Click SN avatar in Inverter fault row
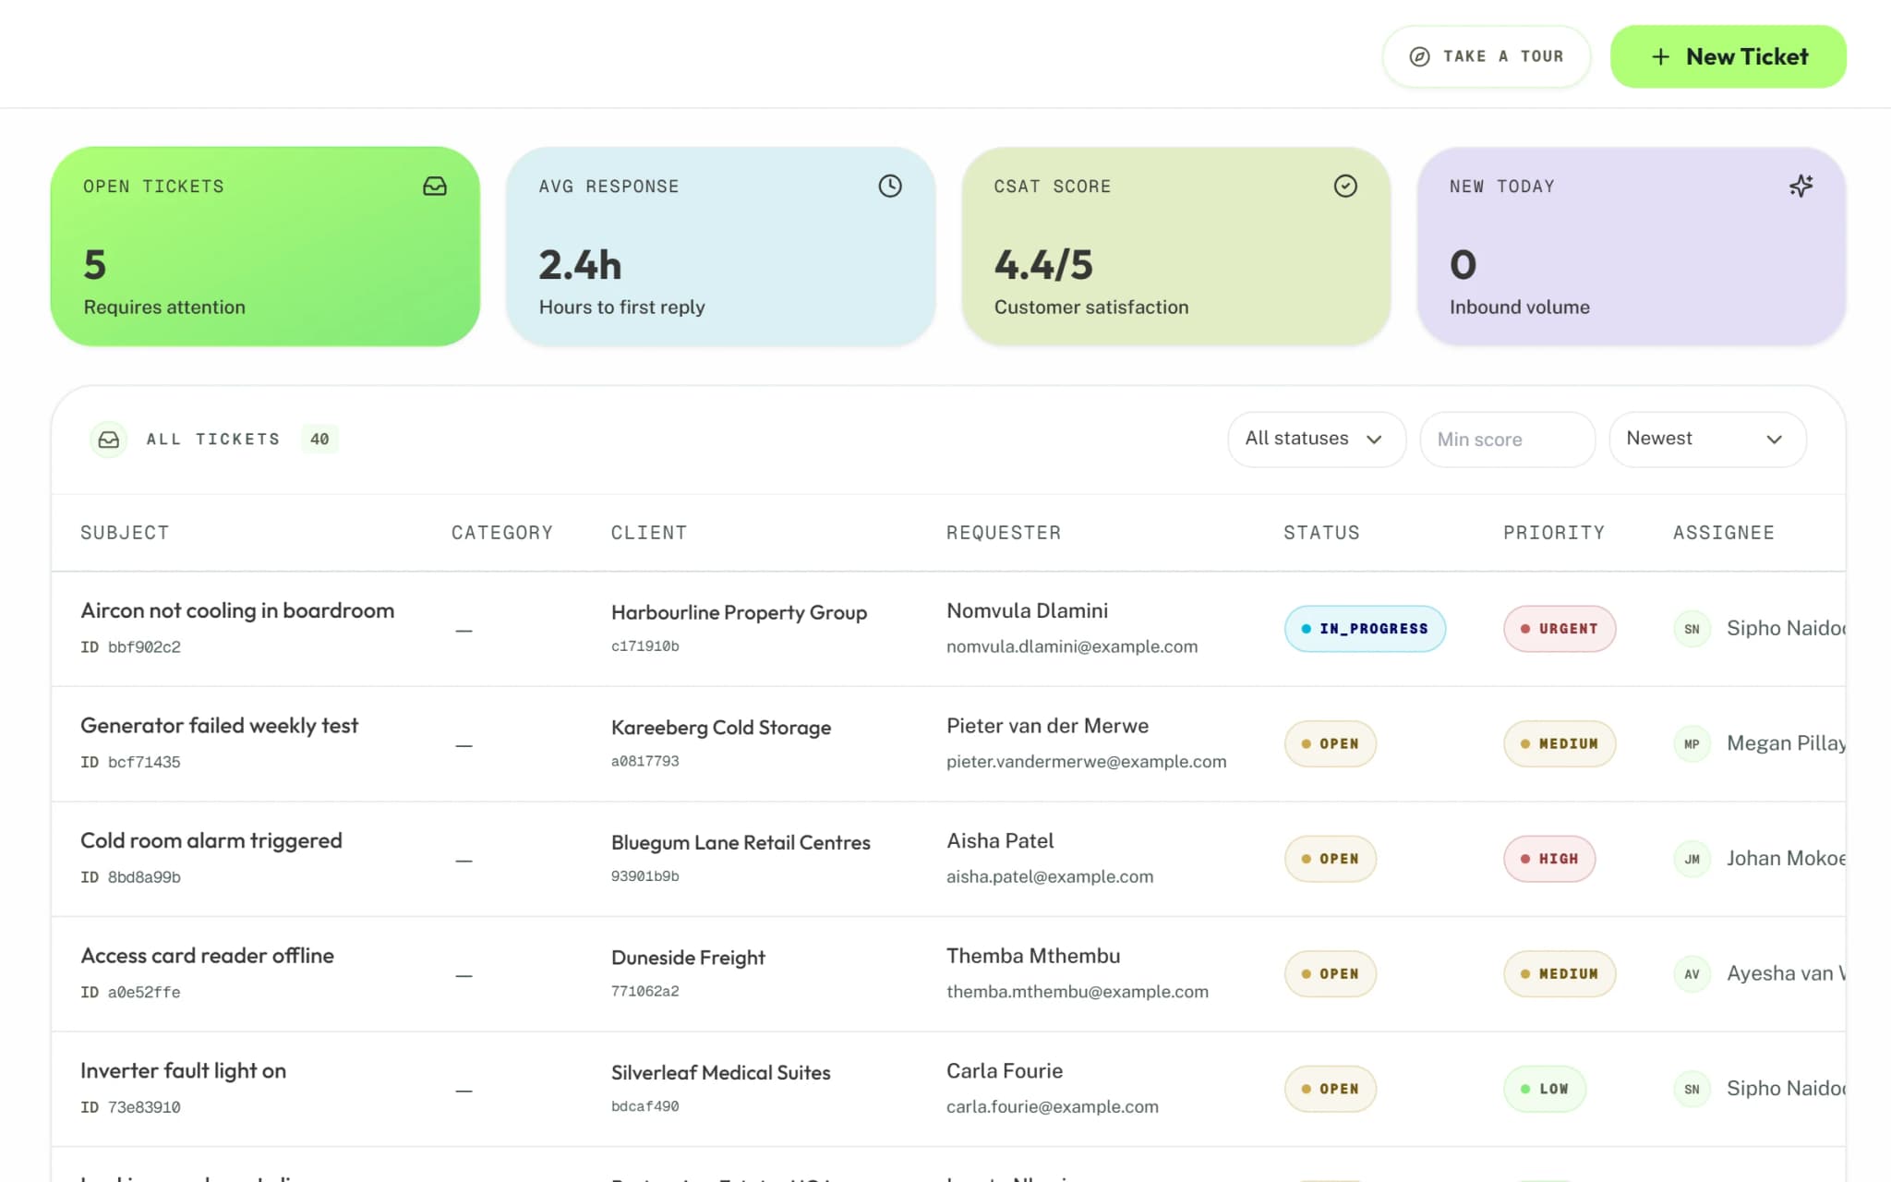 click(1692, 1090)
